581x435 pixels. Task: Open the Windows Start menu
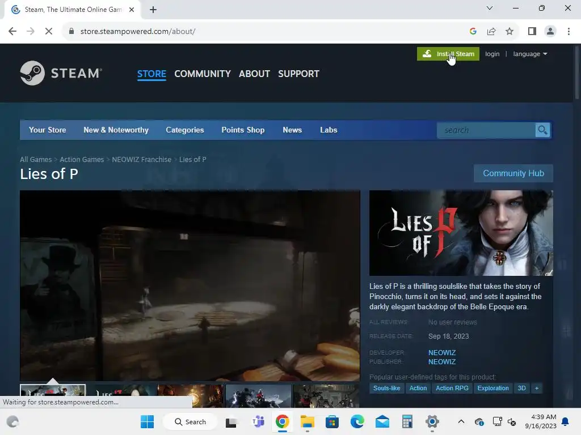pos(147,421)
